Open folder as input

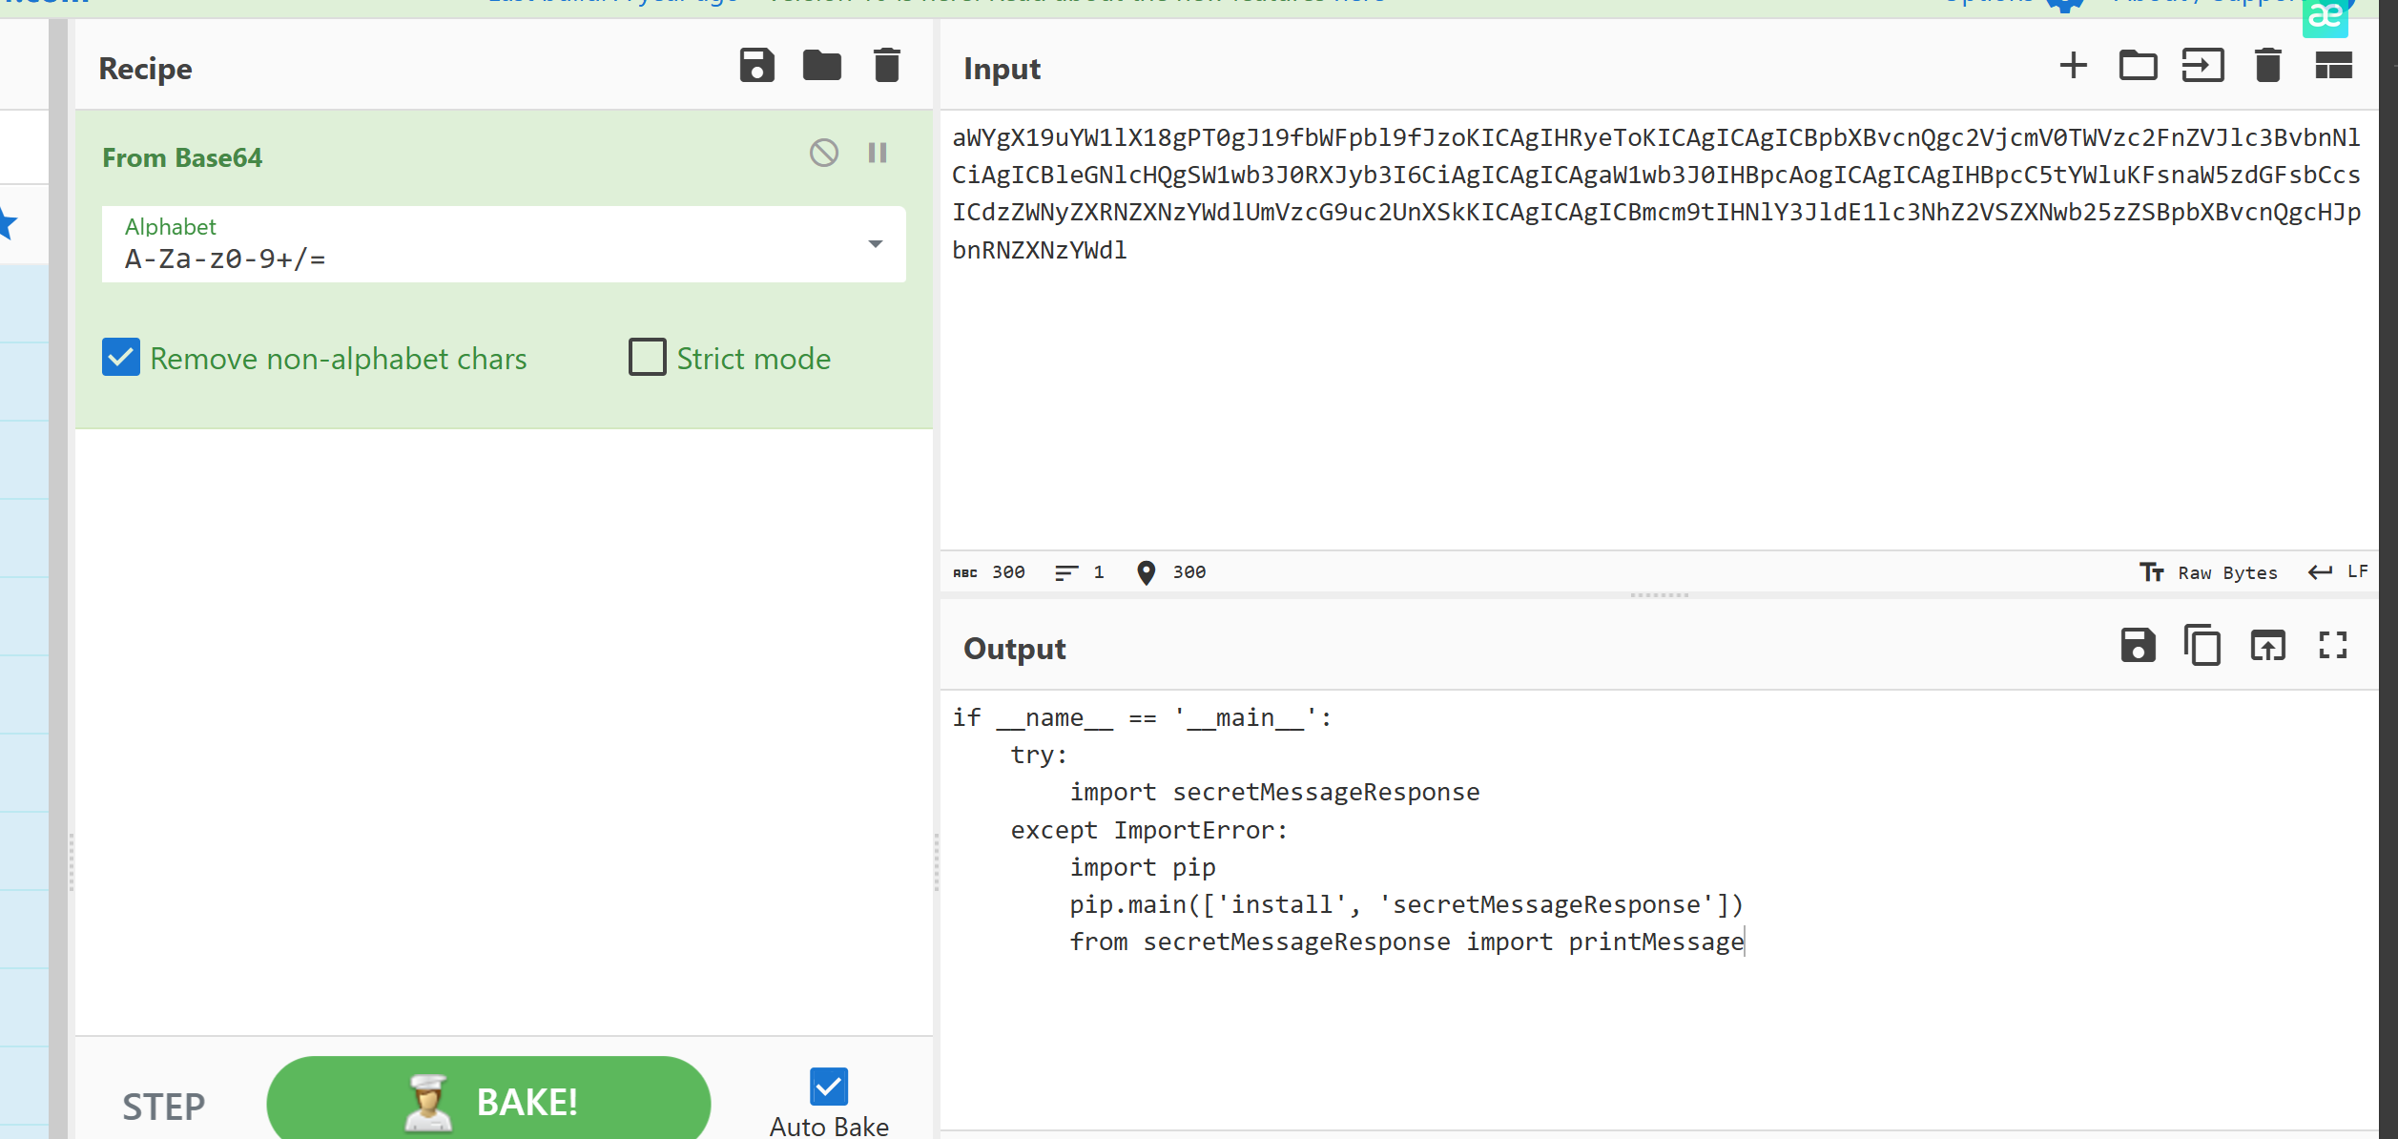click(2138, 66)
